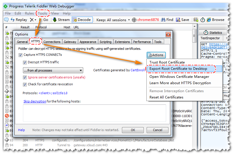This screenshot has width=235, height=156.
Task: Click the URL column header
Action: 76,27
